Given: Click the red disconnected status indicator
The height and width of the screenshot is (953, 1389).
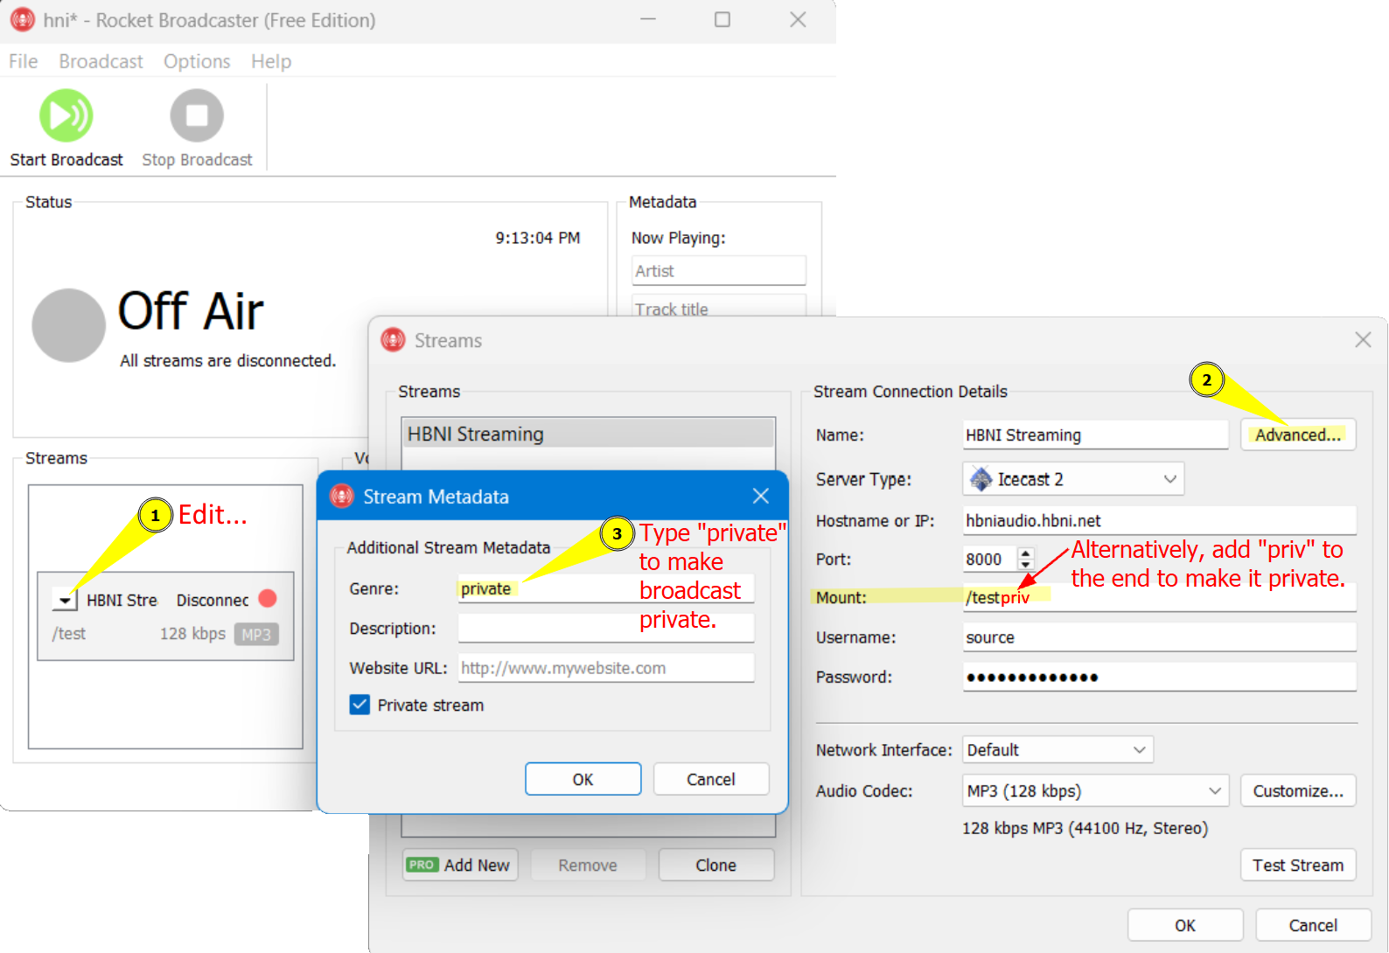Looking at the screenshot, I should pyautogui.click(x=268, y=599).
